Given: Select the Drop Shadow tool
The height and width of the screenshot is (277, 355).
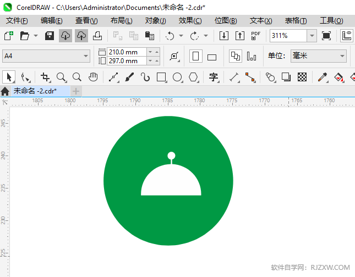Looking at the screenshot, I should [x=286, y=77].
